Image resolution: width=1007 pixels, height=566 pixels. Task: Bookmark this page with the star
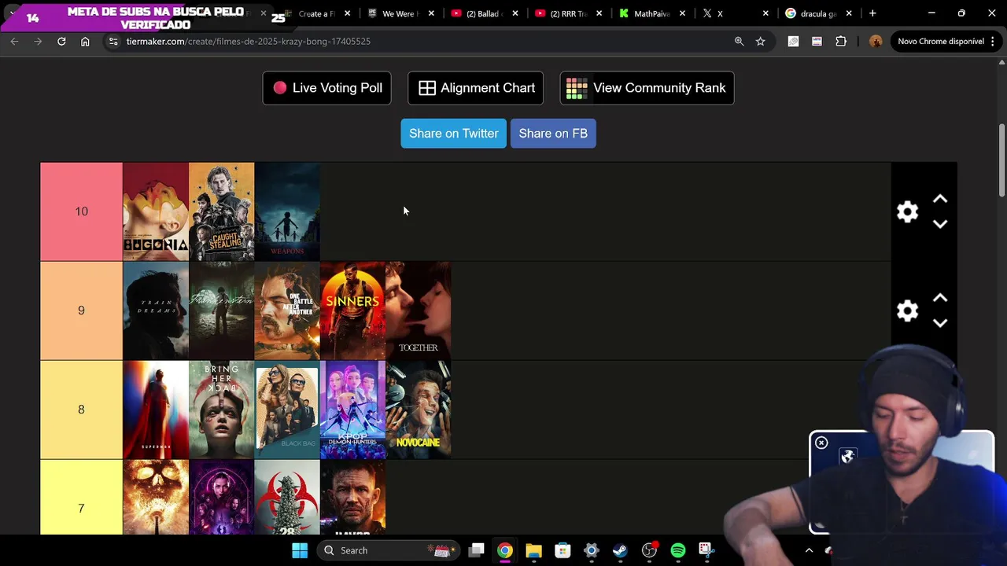point(760,41)
